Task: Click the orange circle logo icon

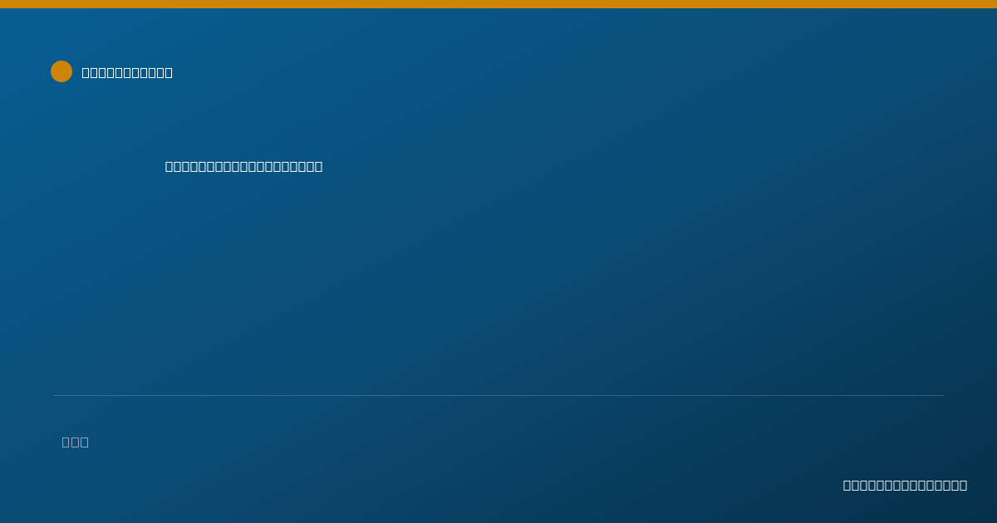Action: coord(61,71)
